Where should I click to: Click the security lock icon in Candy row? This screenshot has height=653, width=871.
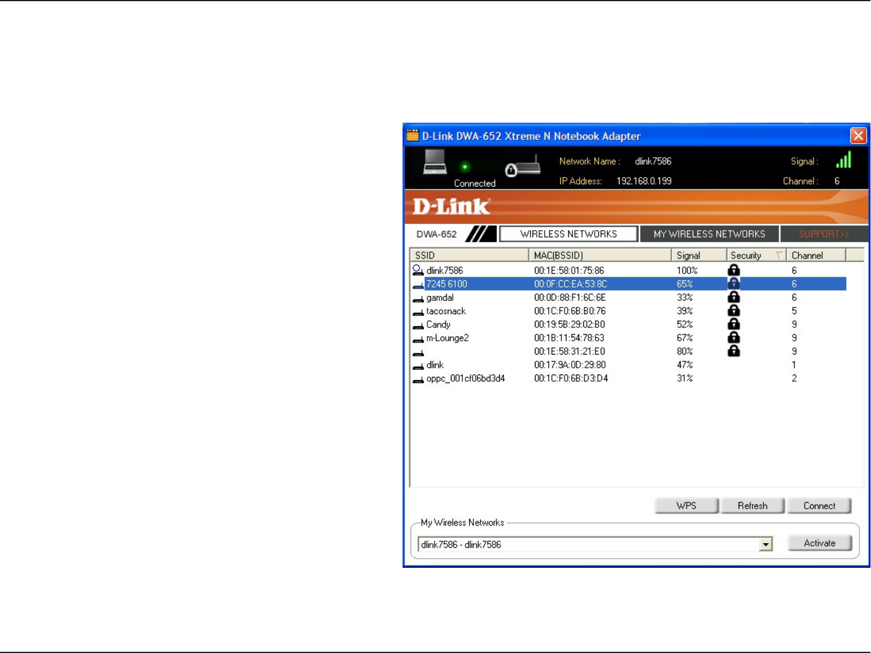point(734,324)
